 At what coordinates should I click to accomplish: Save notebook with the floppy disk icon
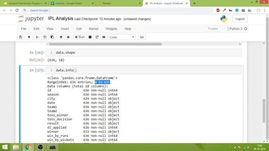[21, 37]
